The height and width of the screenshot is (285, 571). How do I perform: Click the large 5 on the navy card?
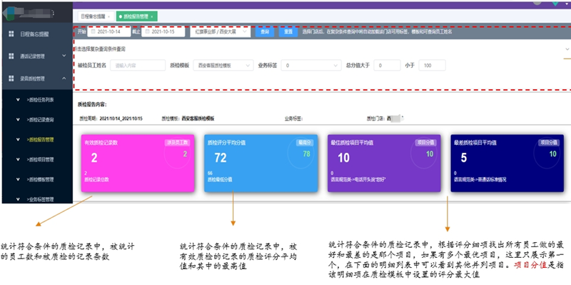463,158
